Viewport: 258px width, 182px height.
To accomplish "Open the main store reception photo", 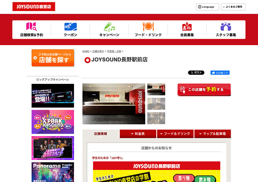I will [114, 104].
